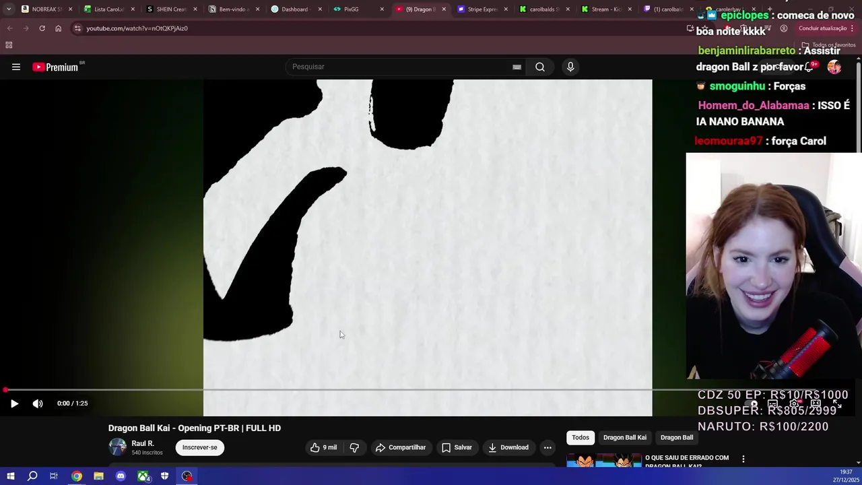Save the video with Salvar

(x=457, y=447)
